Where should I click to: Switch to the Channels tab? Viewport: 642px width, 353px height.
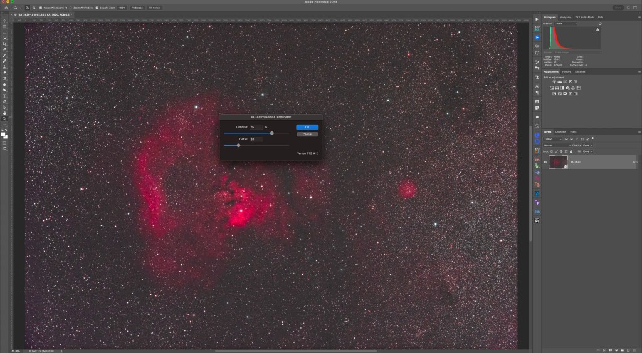click(560, 132)
